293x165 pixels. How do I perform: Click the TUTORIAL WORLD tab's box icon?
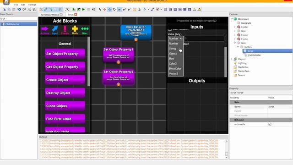click(x=61, y=15)
